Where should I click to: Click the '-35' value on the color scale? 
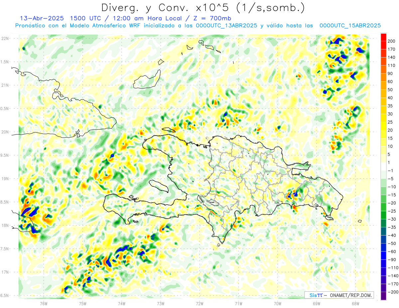pyautogui.click(x=392, y=227)
